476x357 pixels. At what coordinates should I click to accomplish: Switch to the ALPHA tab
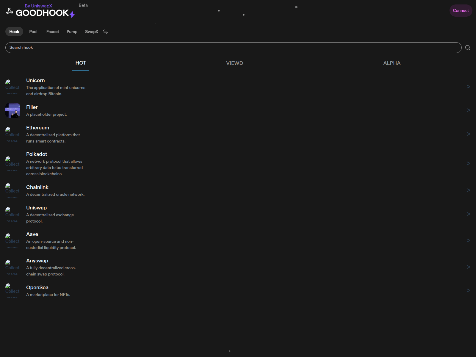point(392,63)
